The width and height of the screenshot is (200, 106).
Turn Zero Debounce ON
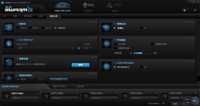pyautogui.click(x=141, y=67)
